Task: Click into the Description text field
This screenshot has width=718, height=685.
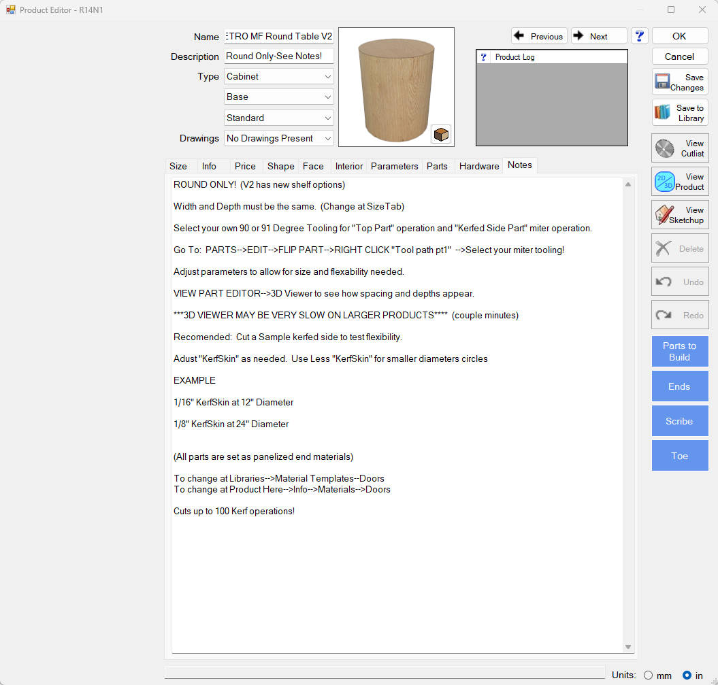Action: pos(278,56)
